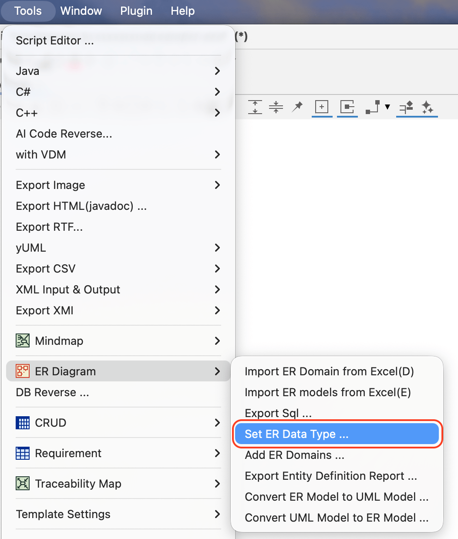Click the sparkle AI toolbar icon

pos(428,107)
